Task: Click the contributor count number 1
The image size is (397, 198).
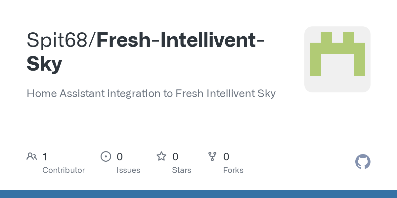Action: click(45, 156)
